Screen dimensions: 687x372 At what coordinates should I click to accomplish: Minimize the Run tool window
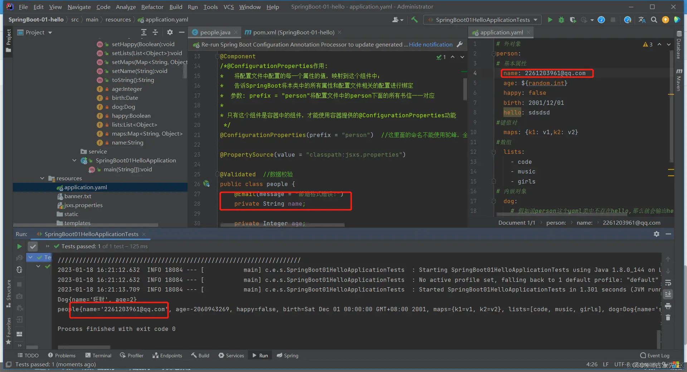coord(668,234)
